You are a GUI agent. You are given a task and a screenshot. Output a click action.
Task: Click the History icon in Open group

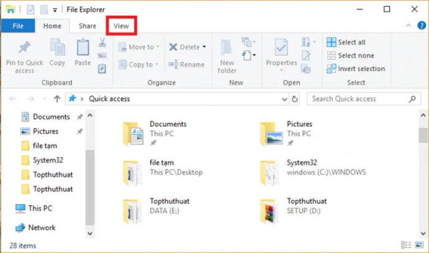(306, 69)
